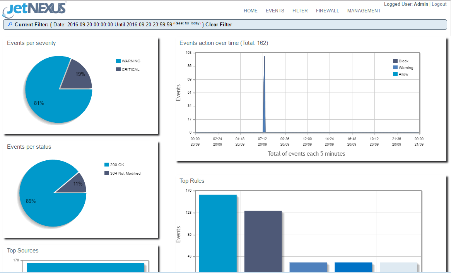
Task: Open the EVENTS menu
Action: tap(275, 11)
